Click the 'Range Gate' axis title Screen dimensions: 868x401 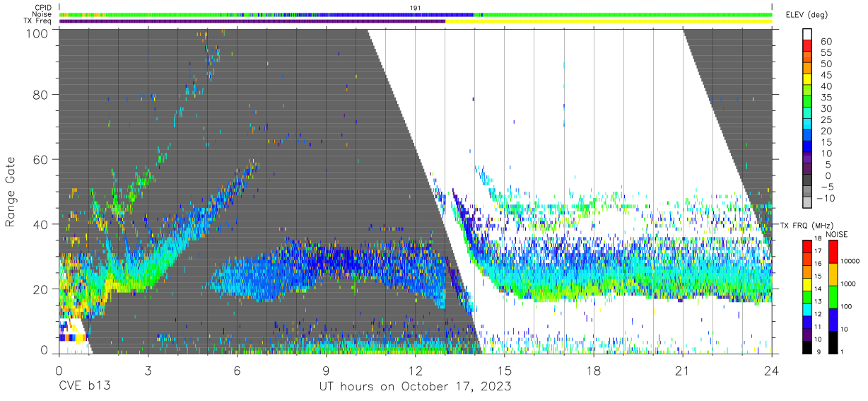point(11,192)
